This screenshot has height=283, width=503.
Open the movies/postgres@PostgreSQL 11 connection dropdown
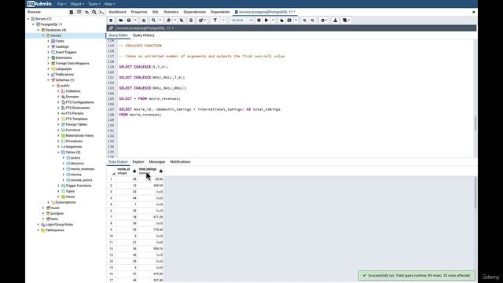(x=145, y=28)
